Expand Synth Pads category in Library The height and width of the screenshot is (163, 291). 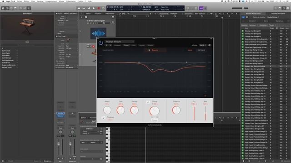pyautogui.click(x=9, y=53)
